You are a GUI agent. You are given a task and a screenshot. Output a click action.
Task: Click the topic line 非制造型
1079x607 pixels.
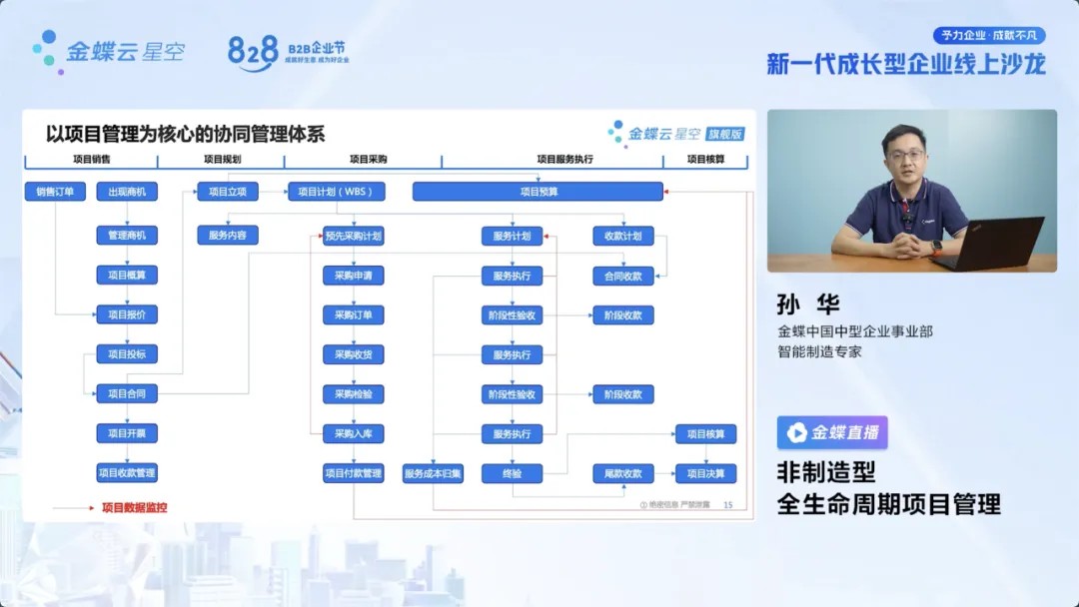coord(826,473)
